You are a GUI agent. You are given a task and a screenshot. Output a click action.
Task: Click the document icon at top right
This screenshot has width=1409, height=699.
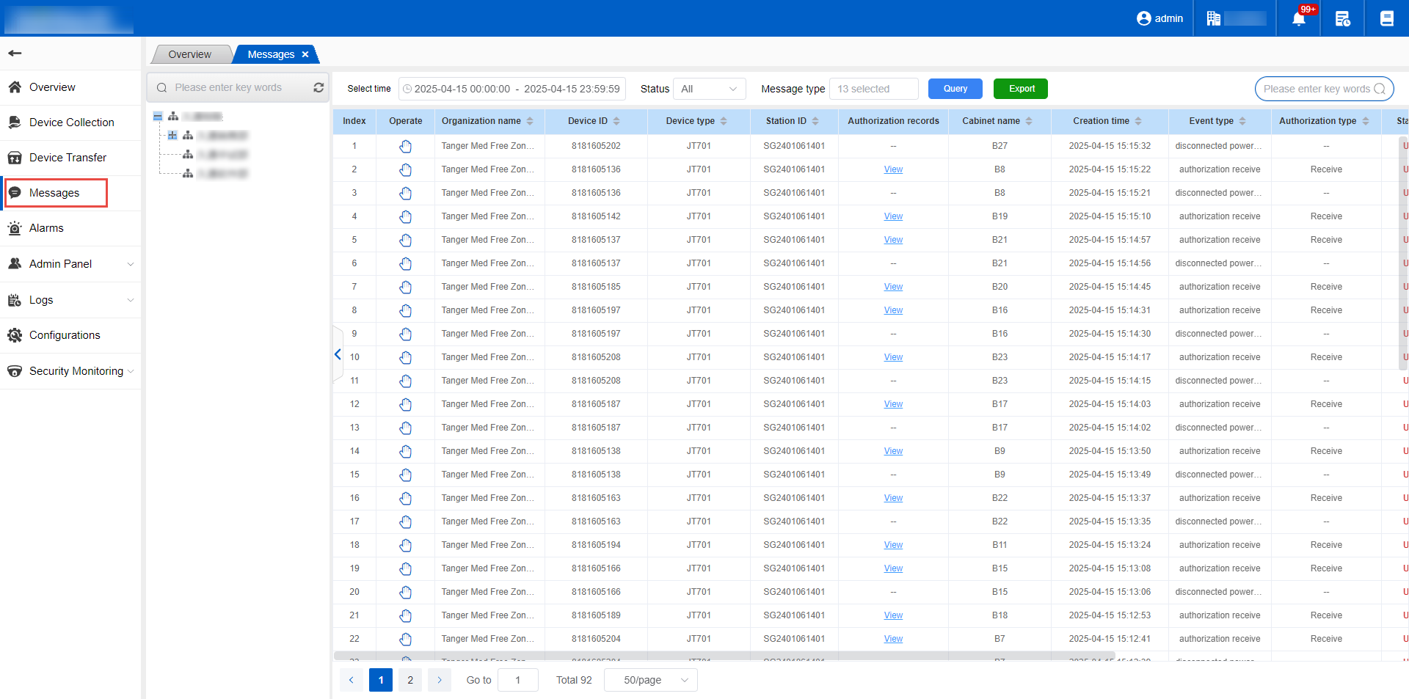1386,18
